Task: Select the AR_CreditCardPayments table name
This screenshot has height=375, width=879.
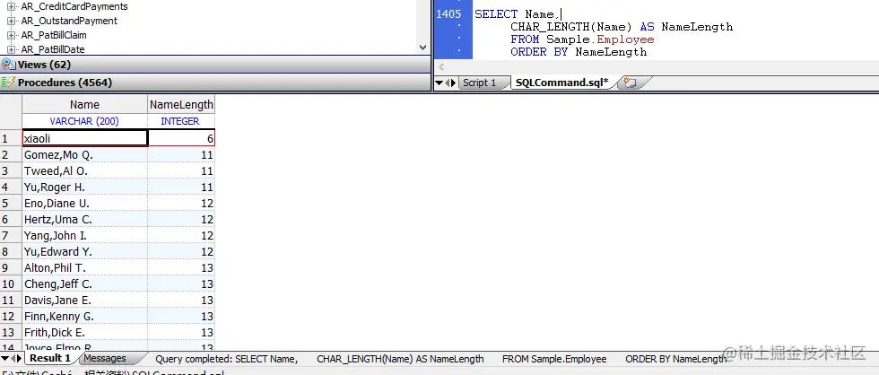Action: [74, 6]
